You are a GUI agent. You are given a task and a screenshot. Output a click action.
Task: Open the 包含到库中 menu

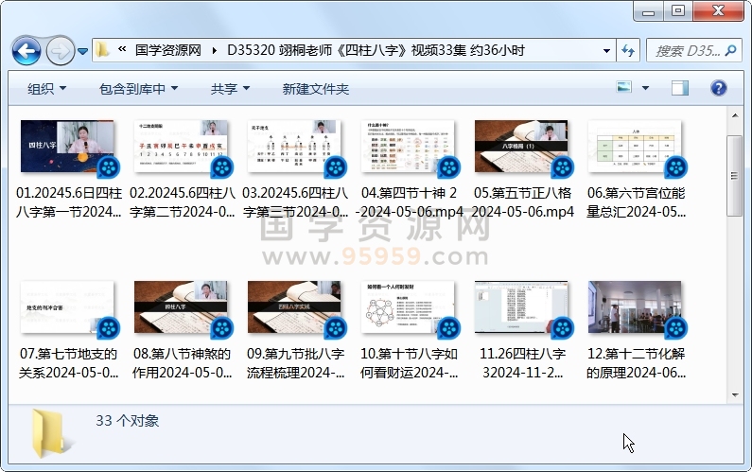[138, 89]
